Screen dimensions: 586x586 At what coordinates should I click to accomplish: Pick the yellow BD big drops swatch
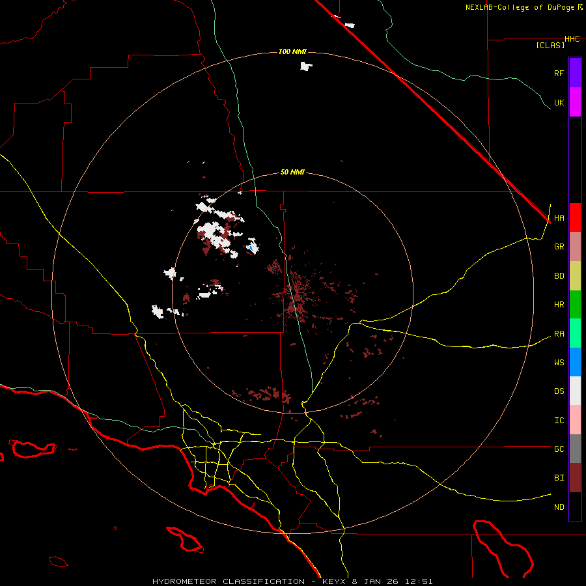pyautogui.click(x=575, y=275)
